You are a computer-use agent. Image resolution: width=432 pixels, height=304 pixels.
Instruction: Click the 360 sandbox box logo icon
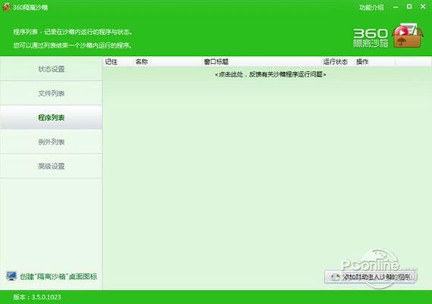[407, 36]
